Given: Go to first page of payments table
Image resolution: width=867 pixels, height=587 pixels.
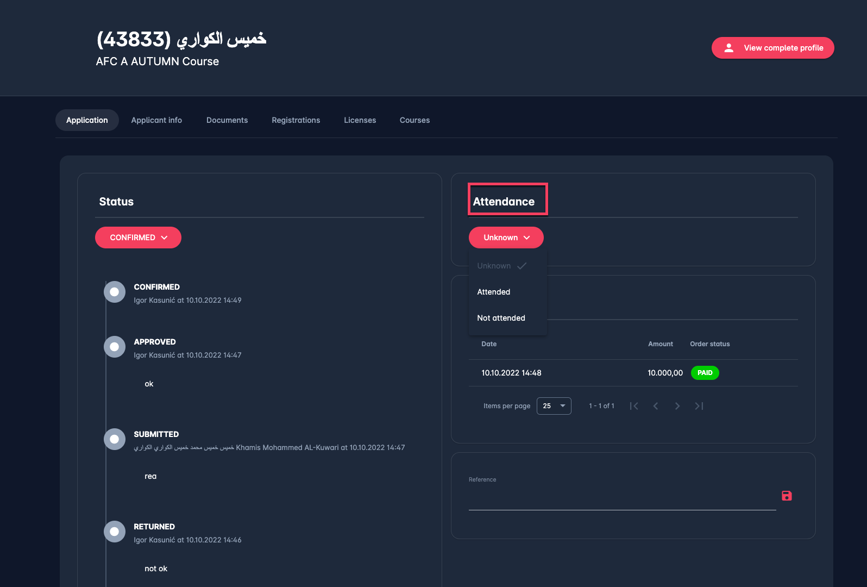Looking at the screenshot, I should [634, 406].
